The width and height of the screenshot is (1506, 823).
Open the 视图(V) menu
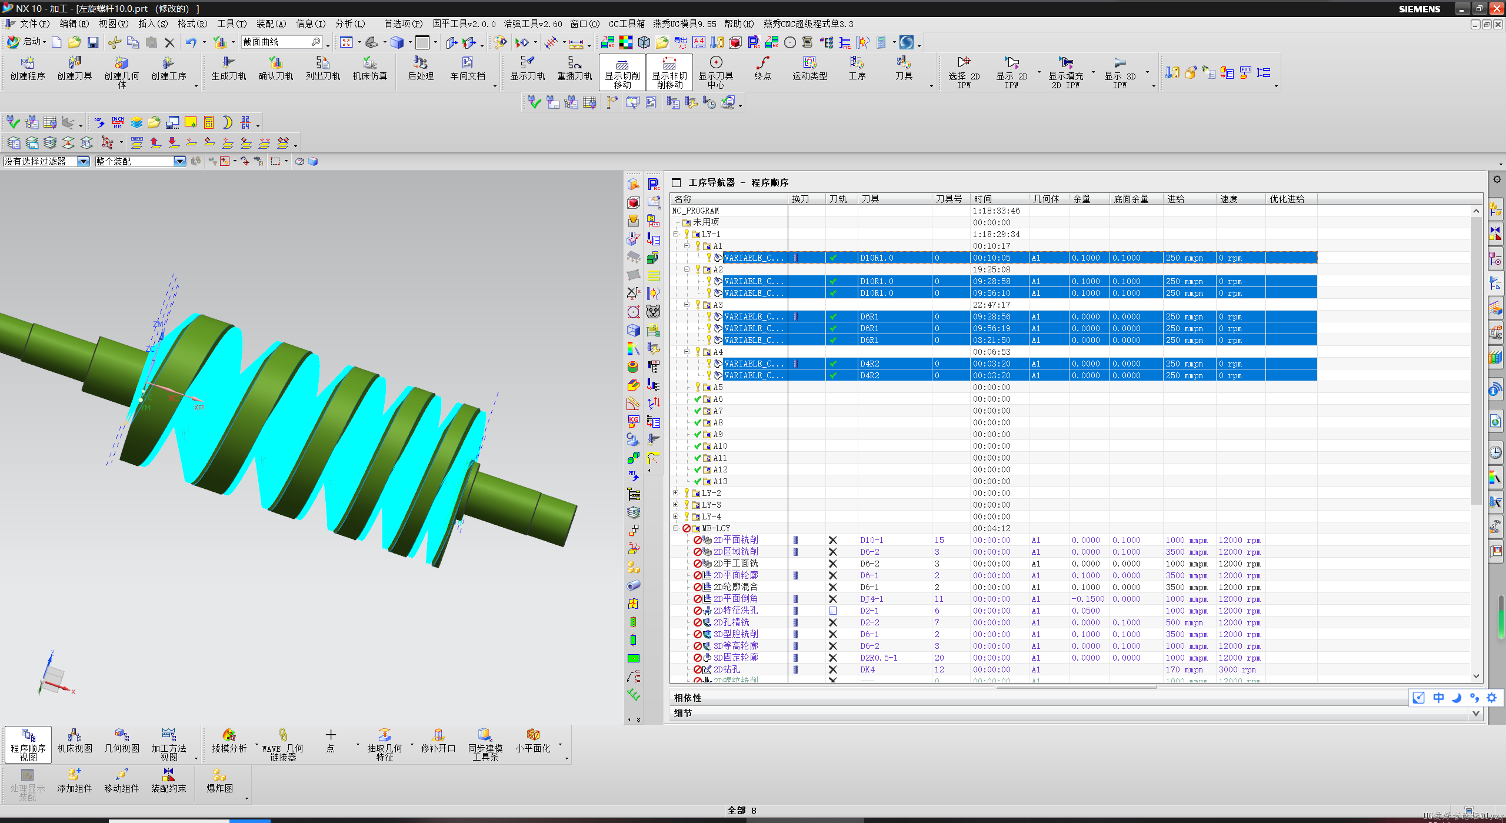(x=114, y=24)
